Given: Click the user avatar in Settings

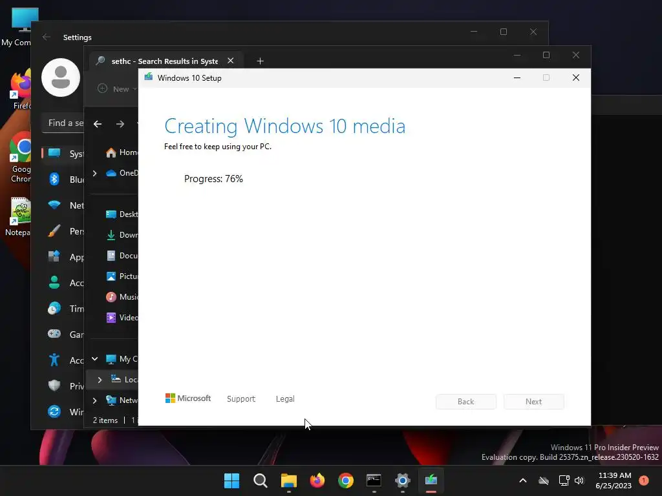Looking at the screenshot, I should pos(61,77).
